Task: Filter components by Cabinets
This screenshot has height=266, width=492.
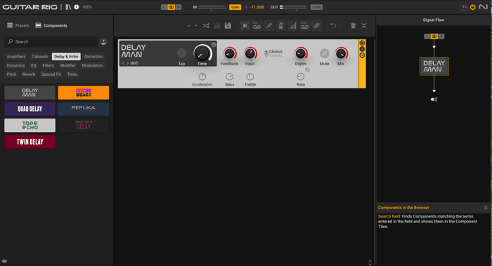Action: click(x=40, y=56)
